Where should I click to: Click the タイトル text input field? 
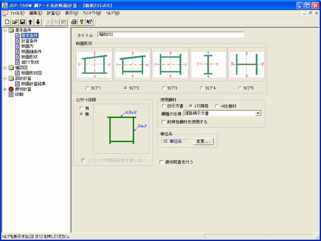[170, 35]
